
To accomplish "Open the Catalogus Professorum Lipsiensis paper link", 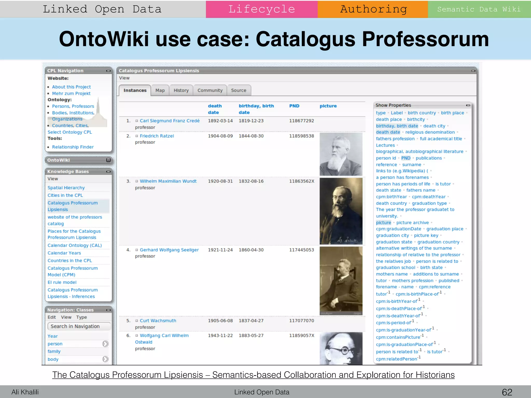I will tap(253, 375).
